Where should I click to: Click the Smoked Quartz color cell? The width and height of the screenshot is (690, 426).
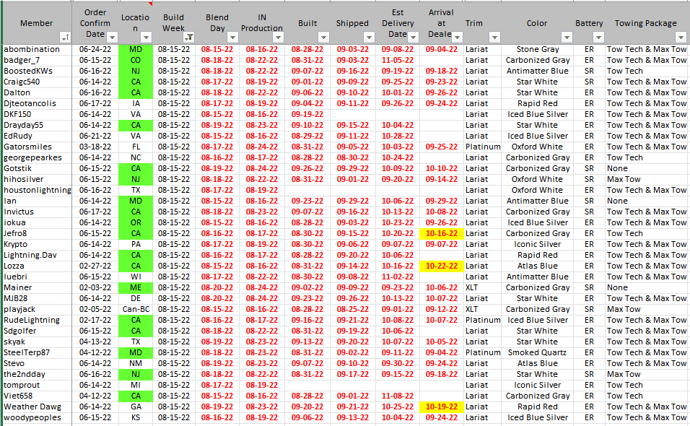pos(537,352)
